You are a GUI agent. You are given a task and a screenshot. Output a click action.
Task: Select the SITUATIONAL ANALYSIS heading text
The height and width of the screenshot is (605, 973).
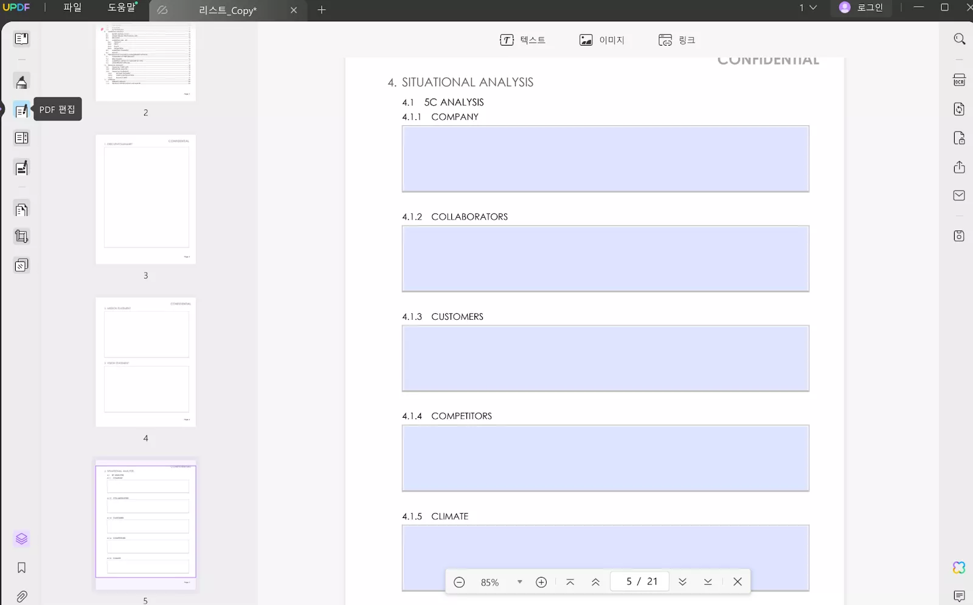[x=467, y=83]
